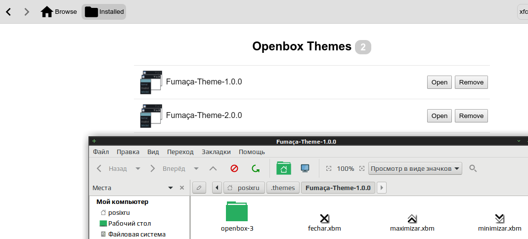Click Fumaça-Theme-1.0.0 preview thumbnail
Image resolution: width=528 pixels, height=239 pixels.
coord(151,82)
